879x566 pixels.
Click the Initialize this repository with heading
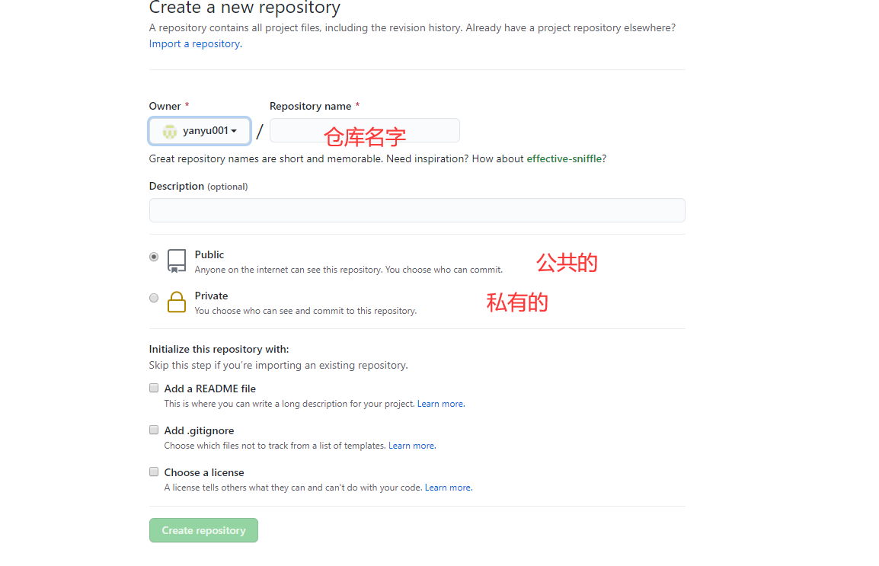coord(219,349)
